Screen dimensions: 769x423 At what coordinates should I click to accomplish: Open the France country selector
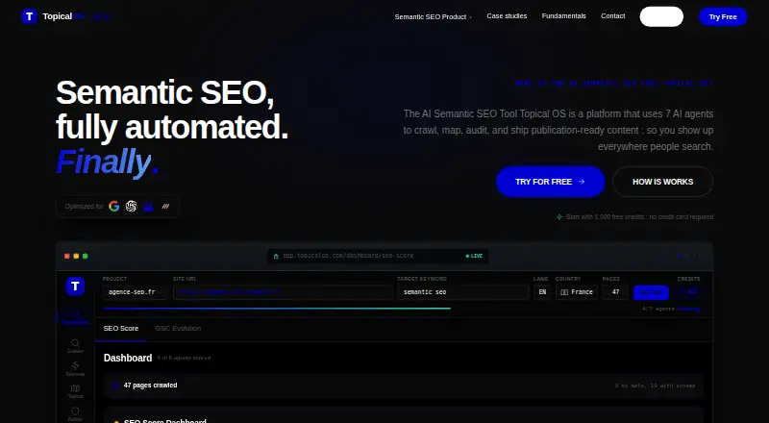[x=576, y=292]
